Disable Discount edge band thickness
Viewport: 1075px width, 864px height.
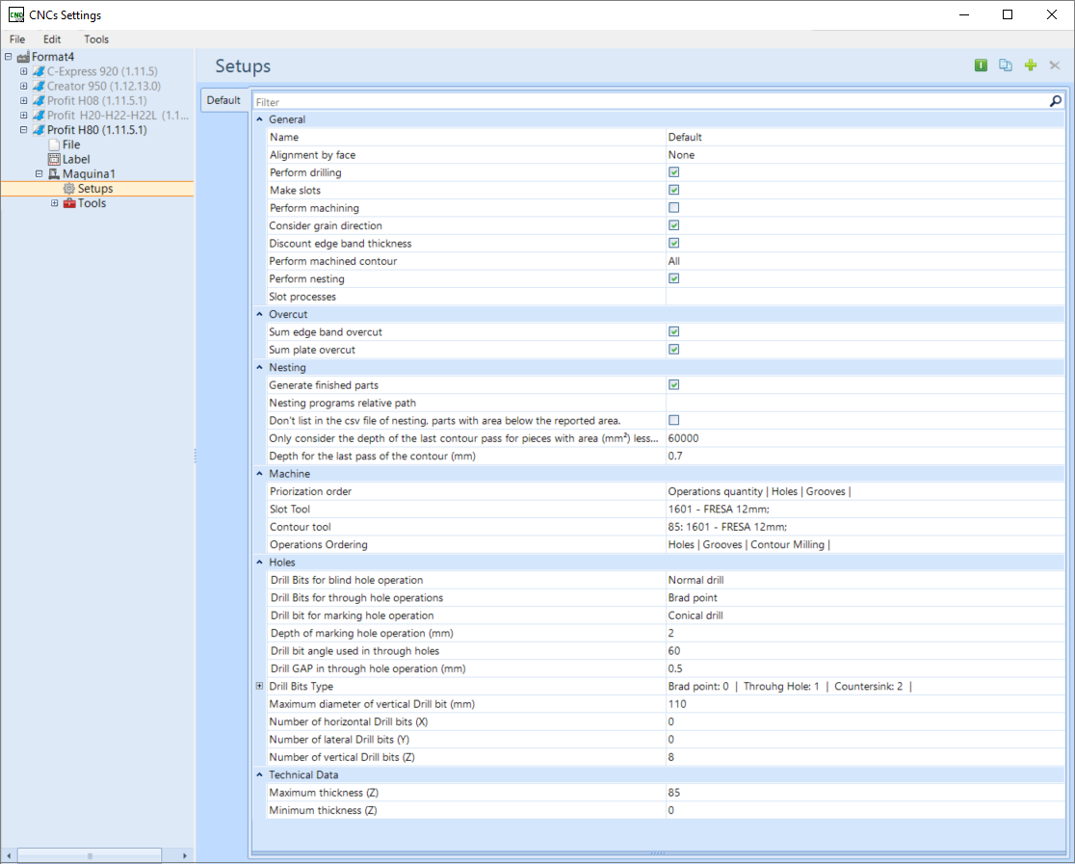point(674,244)
